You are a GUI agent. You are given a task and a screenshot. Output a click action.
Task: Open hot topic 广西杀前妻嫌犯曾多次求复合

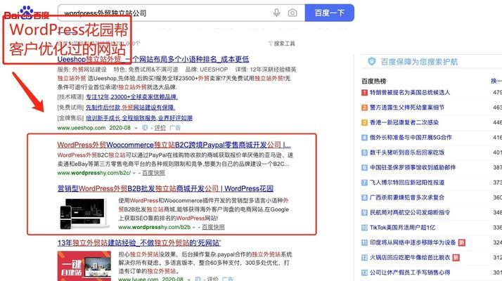(407, 197)
